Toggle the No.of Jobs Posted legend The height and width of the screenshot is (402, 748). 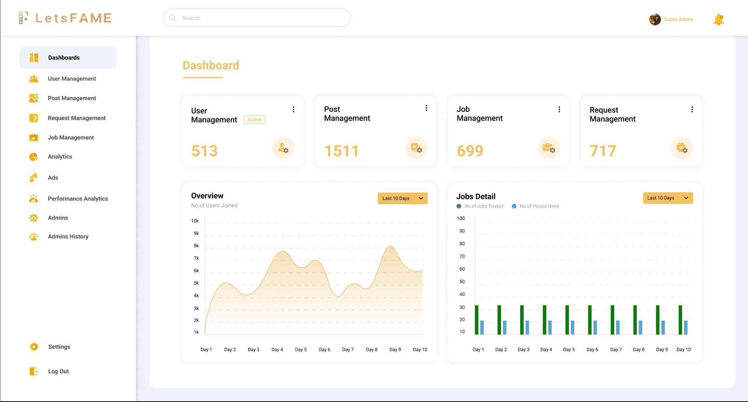[x=480, y=206]
